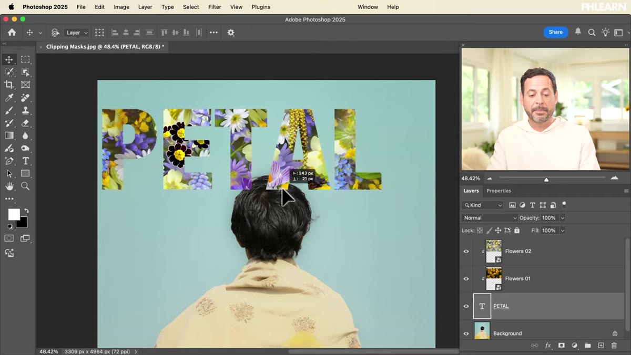Select the Brush tool
Viewport: 631px width, 355px height.
pyautogui.click(x=9, y=110)
